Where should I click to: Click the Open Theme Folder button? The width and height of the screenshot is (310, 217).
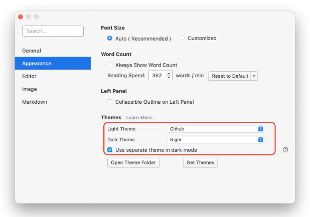tap(133, 162)
